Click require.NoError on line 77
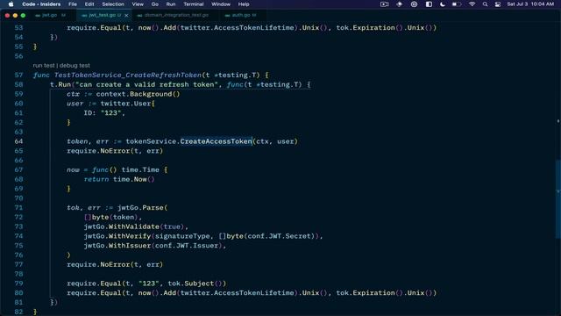This screenshot has height=316, width=561. coord(98,265)
